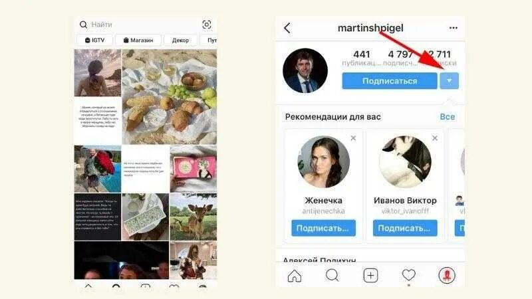The height and width of the screenshot is (299, 532).
Task: Expand suggestions with the blue dropdown arrow
Action: point(450,81)
